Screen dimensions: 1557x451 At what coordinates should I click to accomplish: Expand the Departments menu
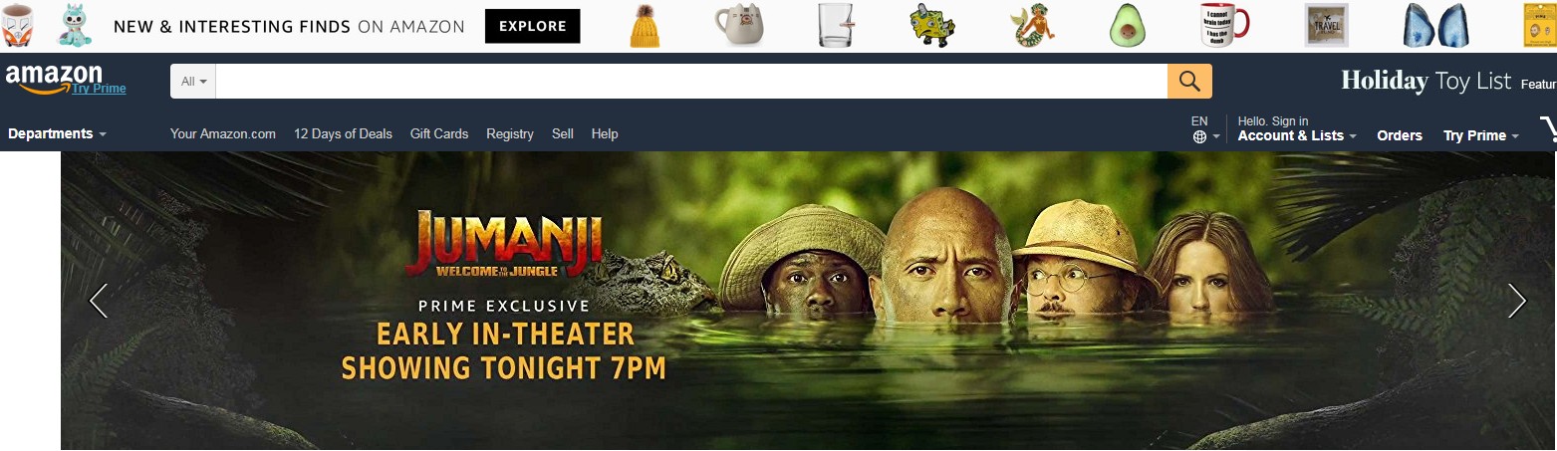(57, 133)
